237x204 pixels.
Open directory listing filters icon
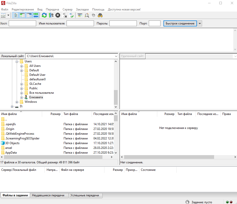80,15
